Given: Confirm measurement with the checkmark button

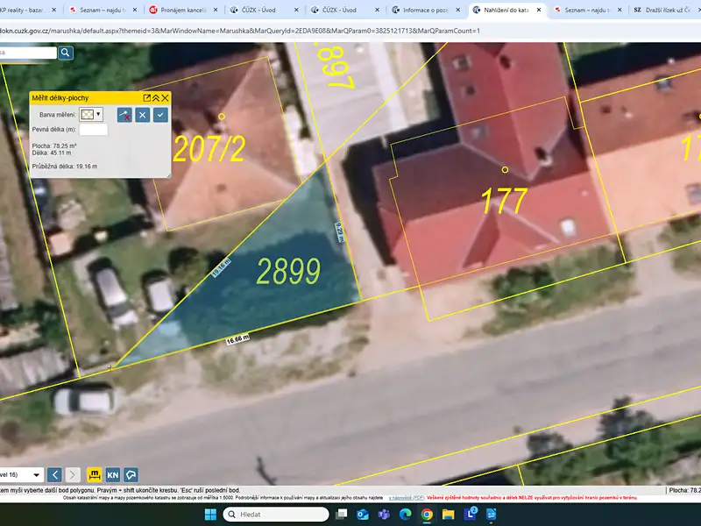Looking at the screenshot, I should 160,115.
